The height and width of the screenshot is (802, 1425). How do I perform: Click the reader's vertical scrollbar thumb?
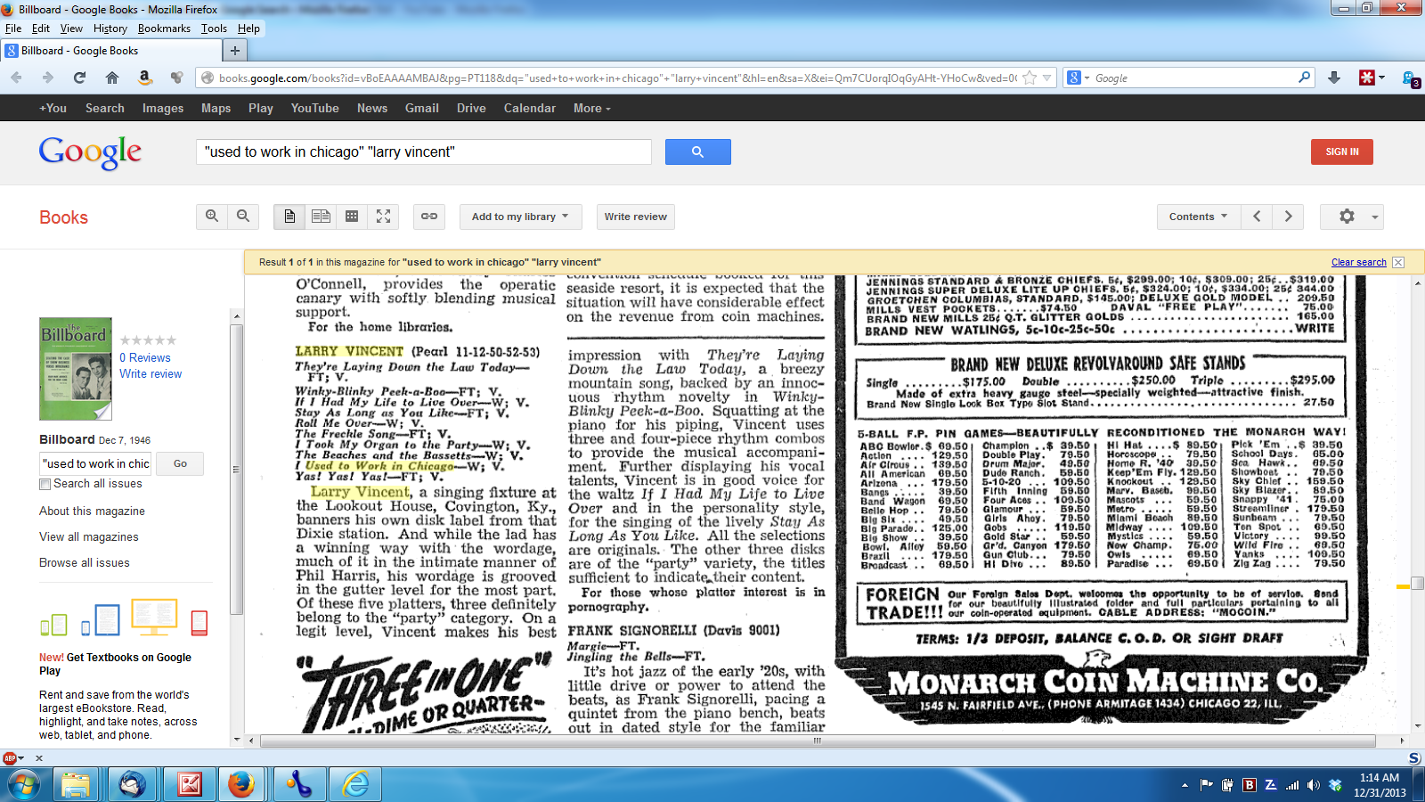[1417, 584]
